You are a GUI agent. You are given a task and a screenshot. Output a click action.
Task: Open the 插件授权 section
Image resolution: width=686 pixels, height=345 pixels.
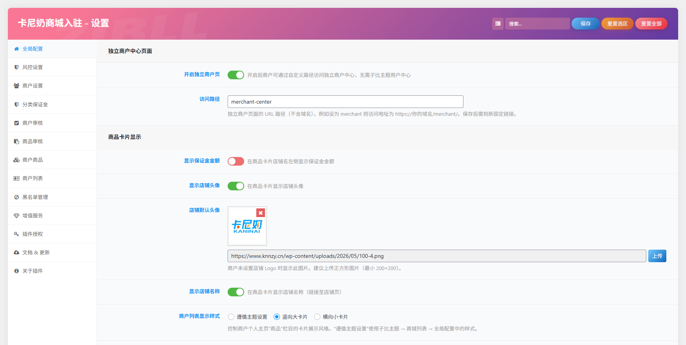[x=52, y=234]
